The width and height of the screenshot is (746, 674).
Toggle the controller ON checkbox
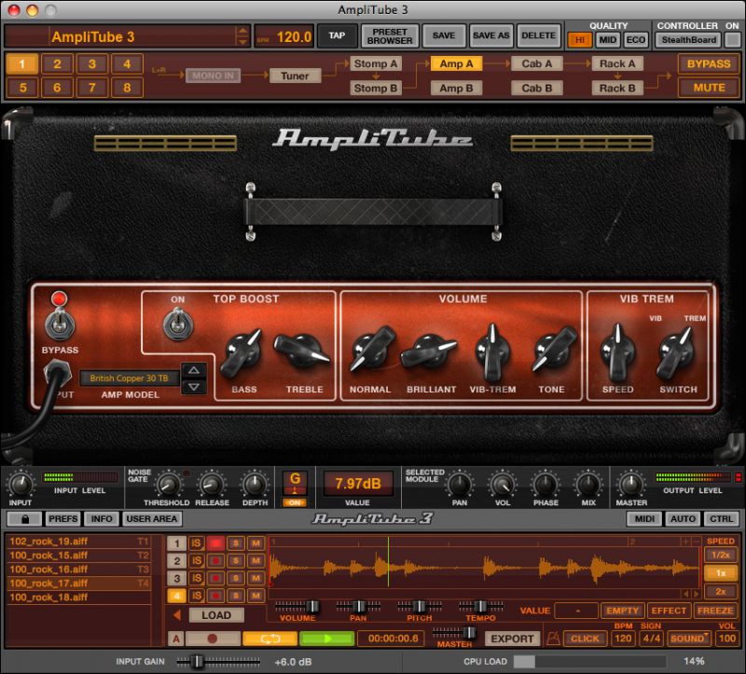click(732, 40)
